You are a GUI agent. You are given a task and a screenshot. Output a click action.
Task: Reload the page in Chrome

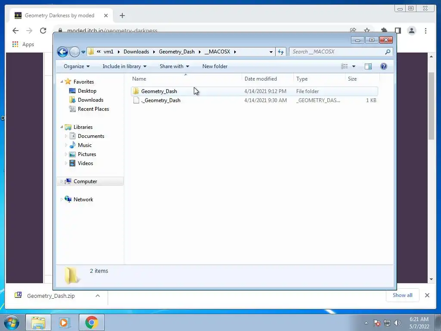[x=43, y=31]
